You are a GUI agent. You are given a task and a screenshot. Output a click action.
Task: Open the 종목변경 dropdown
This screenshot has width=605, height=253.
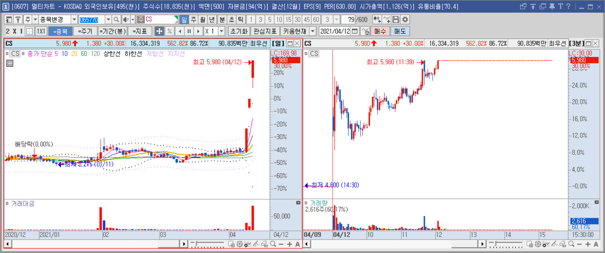[74, 20]
